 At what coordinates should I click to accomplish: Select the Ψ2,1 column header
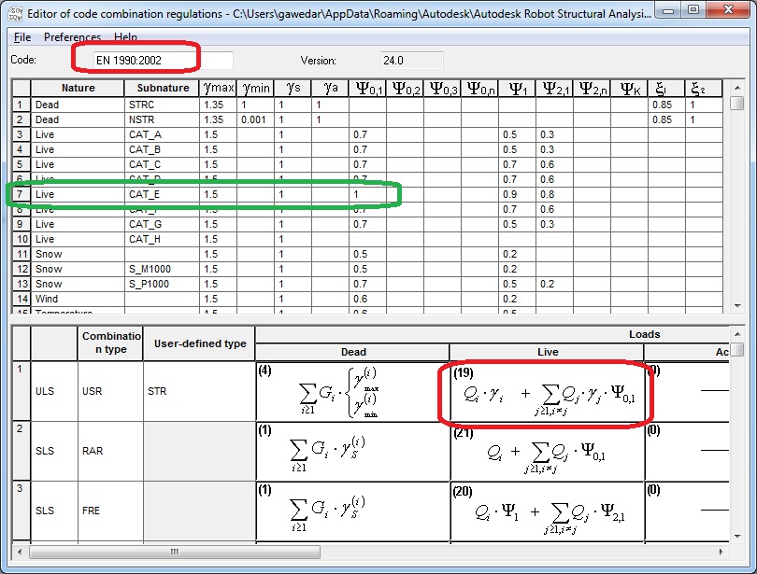tap(555, 88)
